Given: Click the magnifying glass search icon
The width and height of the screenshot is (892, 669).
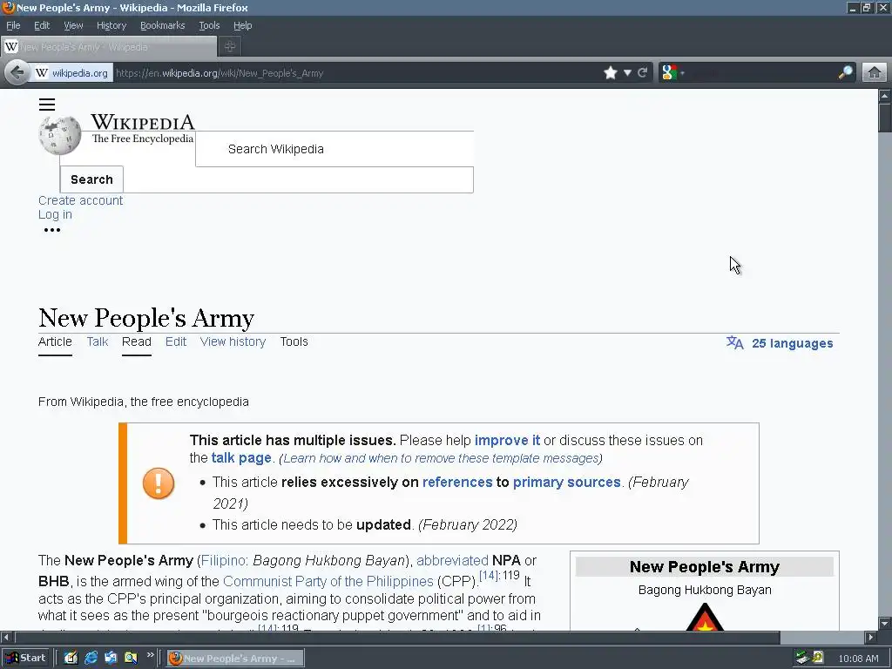Looking at the screenshot, I should click(845, 73).
